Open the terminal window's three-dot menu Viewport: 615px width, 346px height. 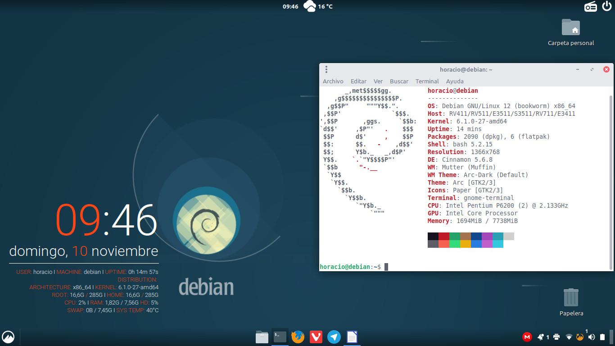coord(326,69)
